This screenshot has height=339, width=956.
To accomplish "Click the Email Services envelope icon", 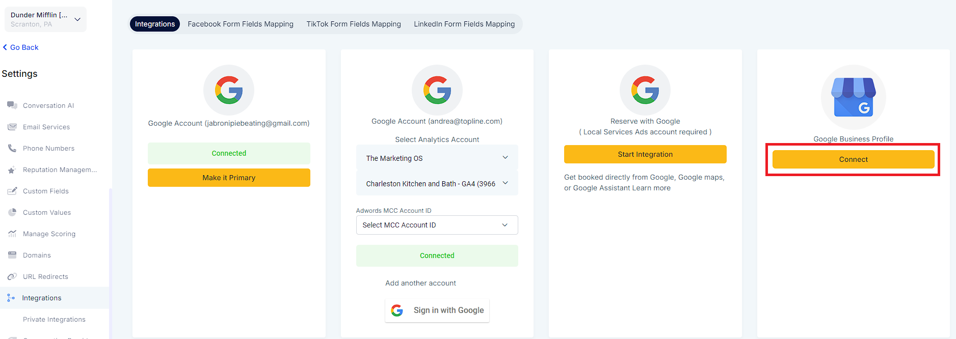I will [x=12, y=127].
